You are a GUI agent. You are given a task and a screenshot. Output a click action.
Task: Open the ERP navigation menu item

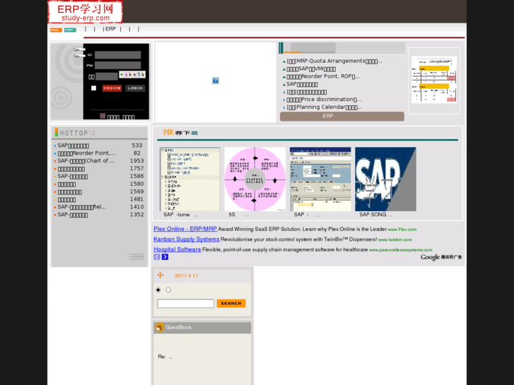click(110, 29)
